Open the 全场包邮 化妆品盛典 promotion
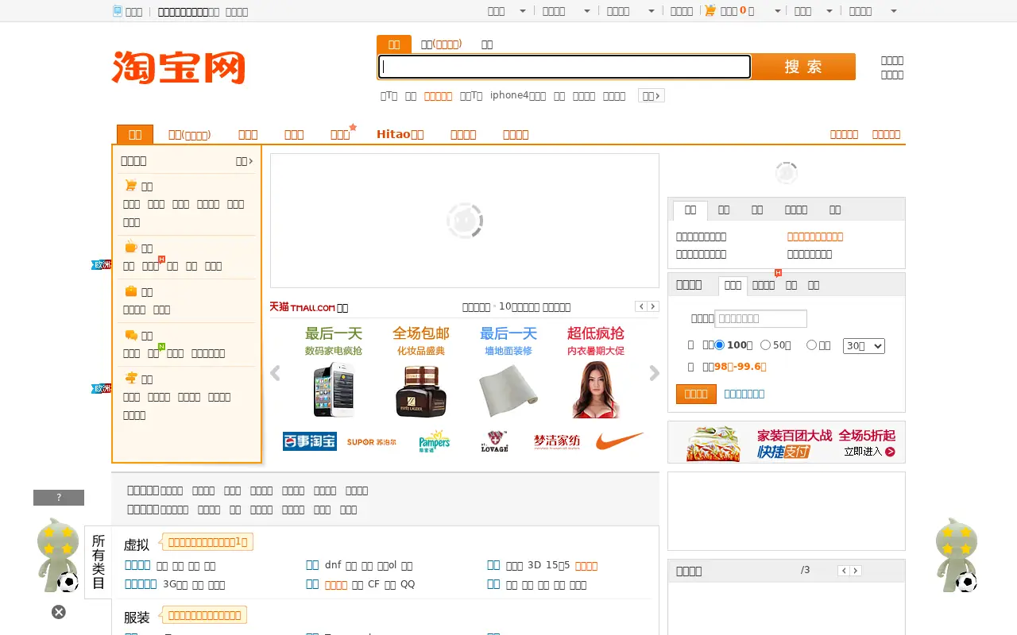The height and width of the screenshot is (635, 1017). (421, 371)
